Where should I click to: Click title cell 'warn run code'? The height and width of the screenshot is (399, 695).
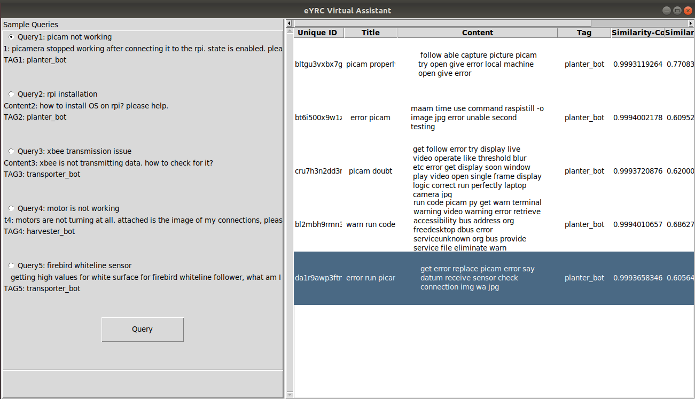click(x=371, y=224)
